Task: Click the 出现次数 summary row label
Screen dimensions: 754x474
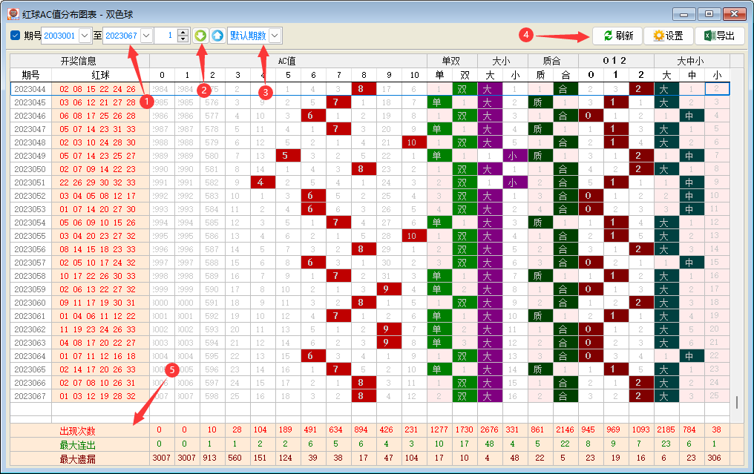Action: 78,431
